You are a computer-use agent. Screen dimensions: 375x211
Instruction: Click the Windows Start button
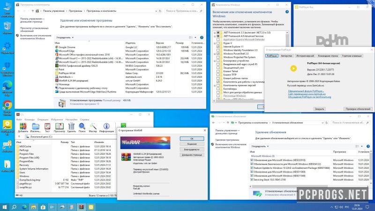(x=4, y=207)
